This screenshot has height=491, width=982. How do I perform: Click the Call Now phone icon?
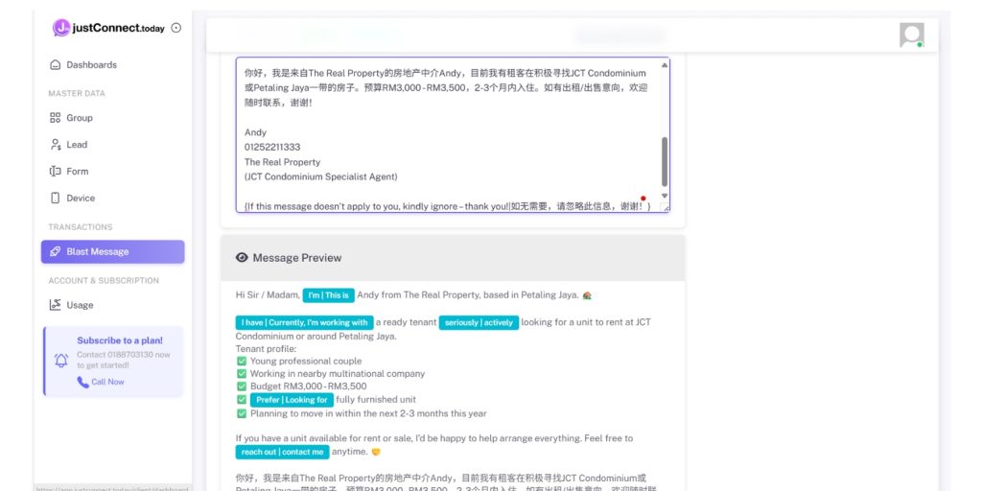[x=82, y=382]
